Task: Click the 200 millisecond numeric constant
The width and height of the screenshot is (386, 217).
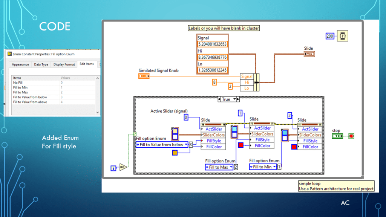Action: click(330, 36)
